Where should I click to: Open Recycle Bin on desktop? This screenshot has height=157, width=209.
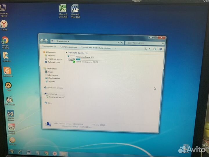pos(186,147)
